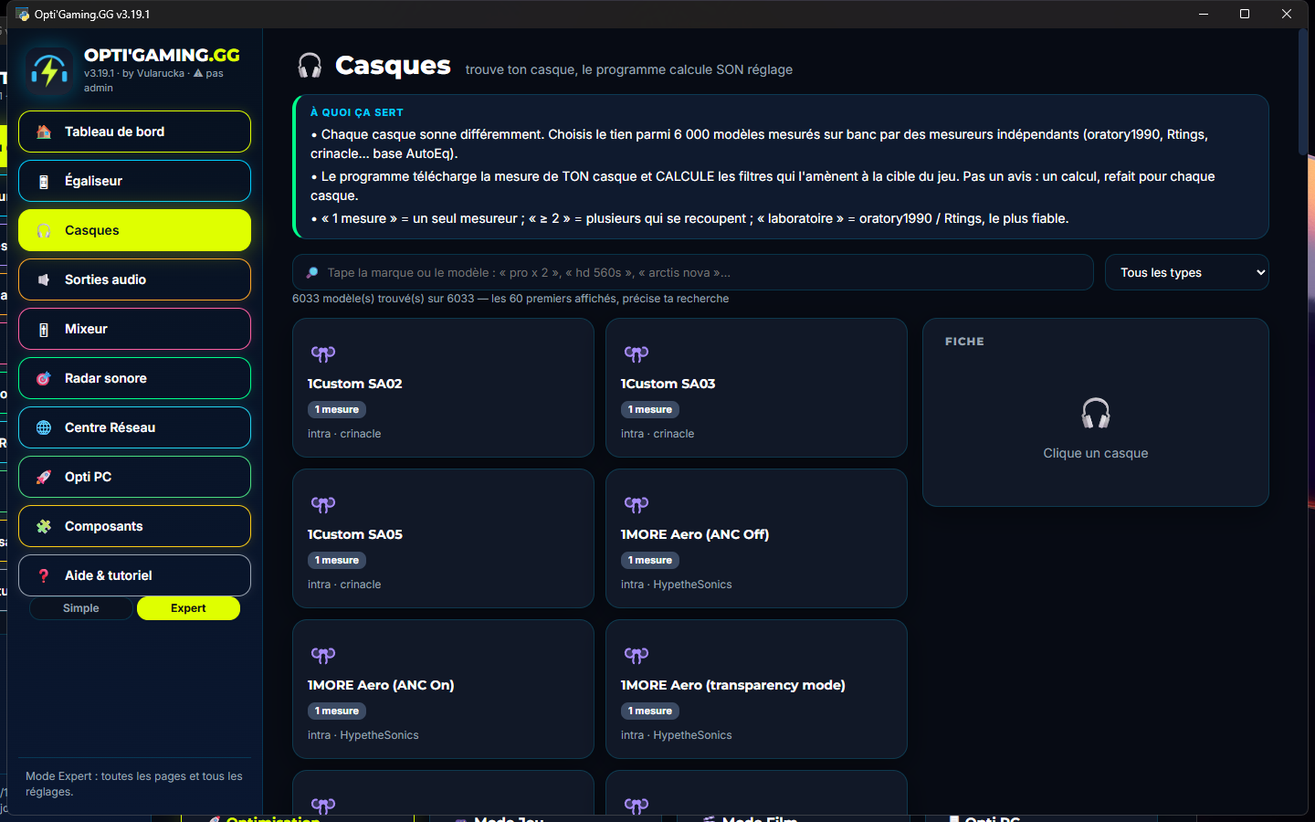Close the Opti'Gaming.GG window
Image resolution: width=1315 pixels, height=822 pixels.
click(x=1287, y=14)
